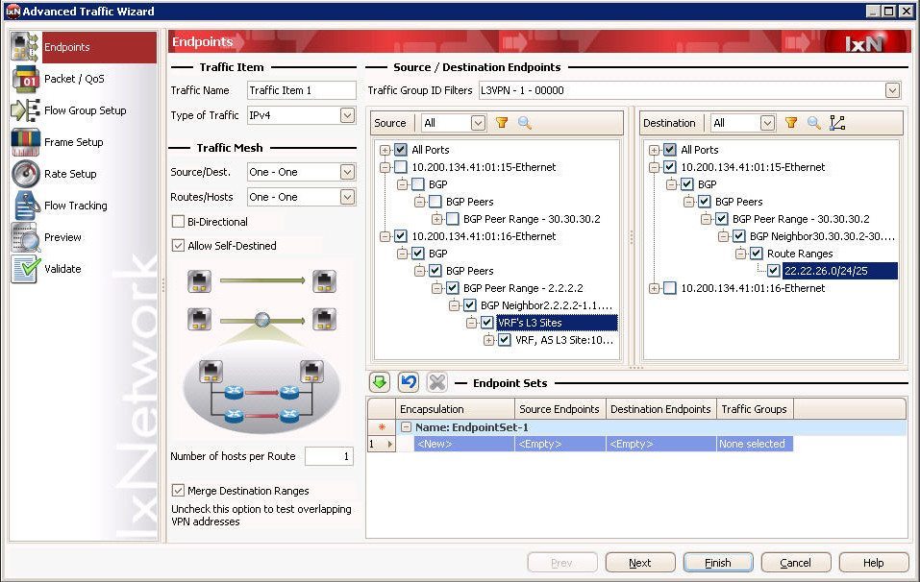Open the Validate checkmark icon
The width and height of the screenshot is (920, 582).
point(25,269)
